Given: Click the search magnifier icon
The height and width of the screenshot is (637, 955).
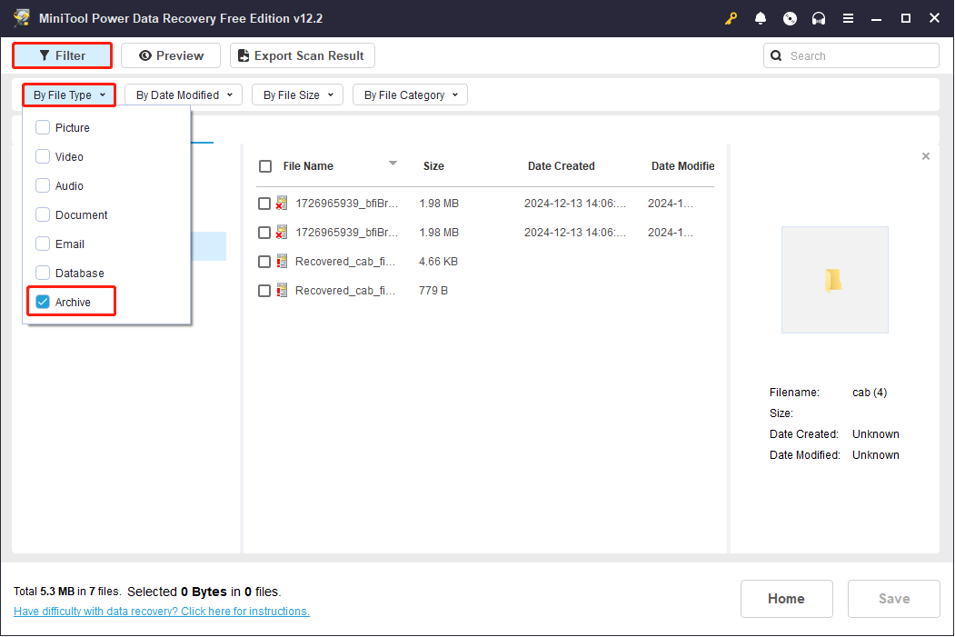Looking at the screenshot, I should coord(776,55).
